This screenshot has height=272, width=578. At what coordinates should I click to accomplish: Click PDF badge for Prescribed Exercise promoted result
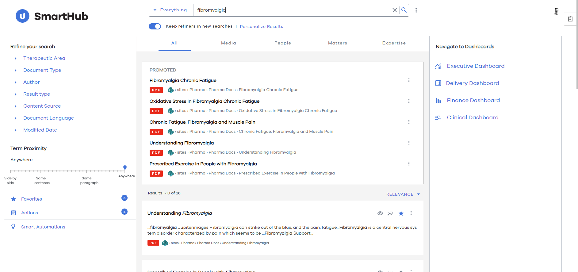click(x=156, y=174)
